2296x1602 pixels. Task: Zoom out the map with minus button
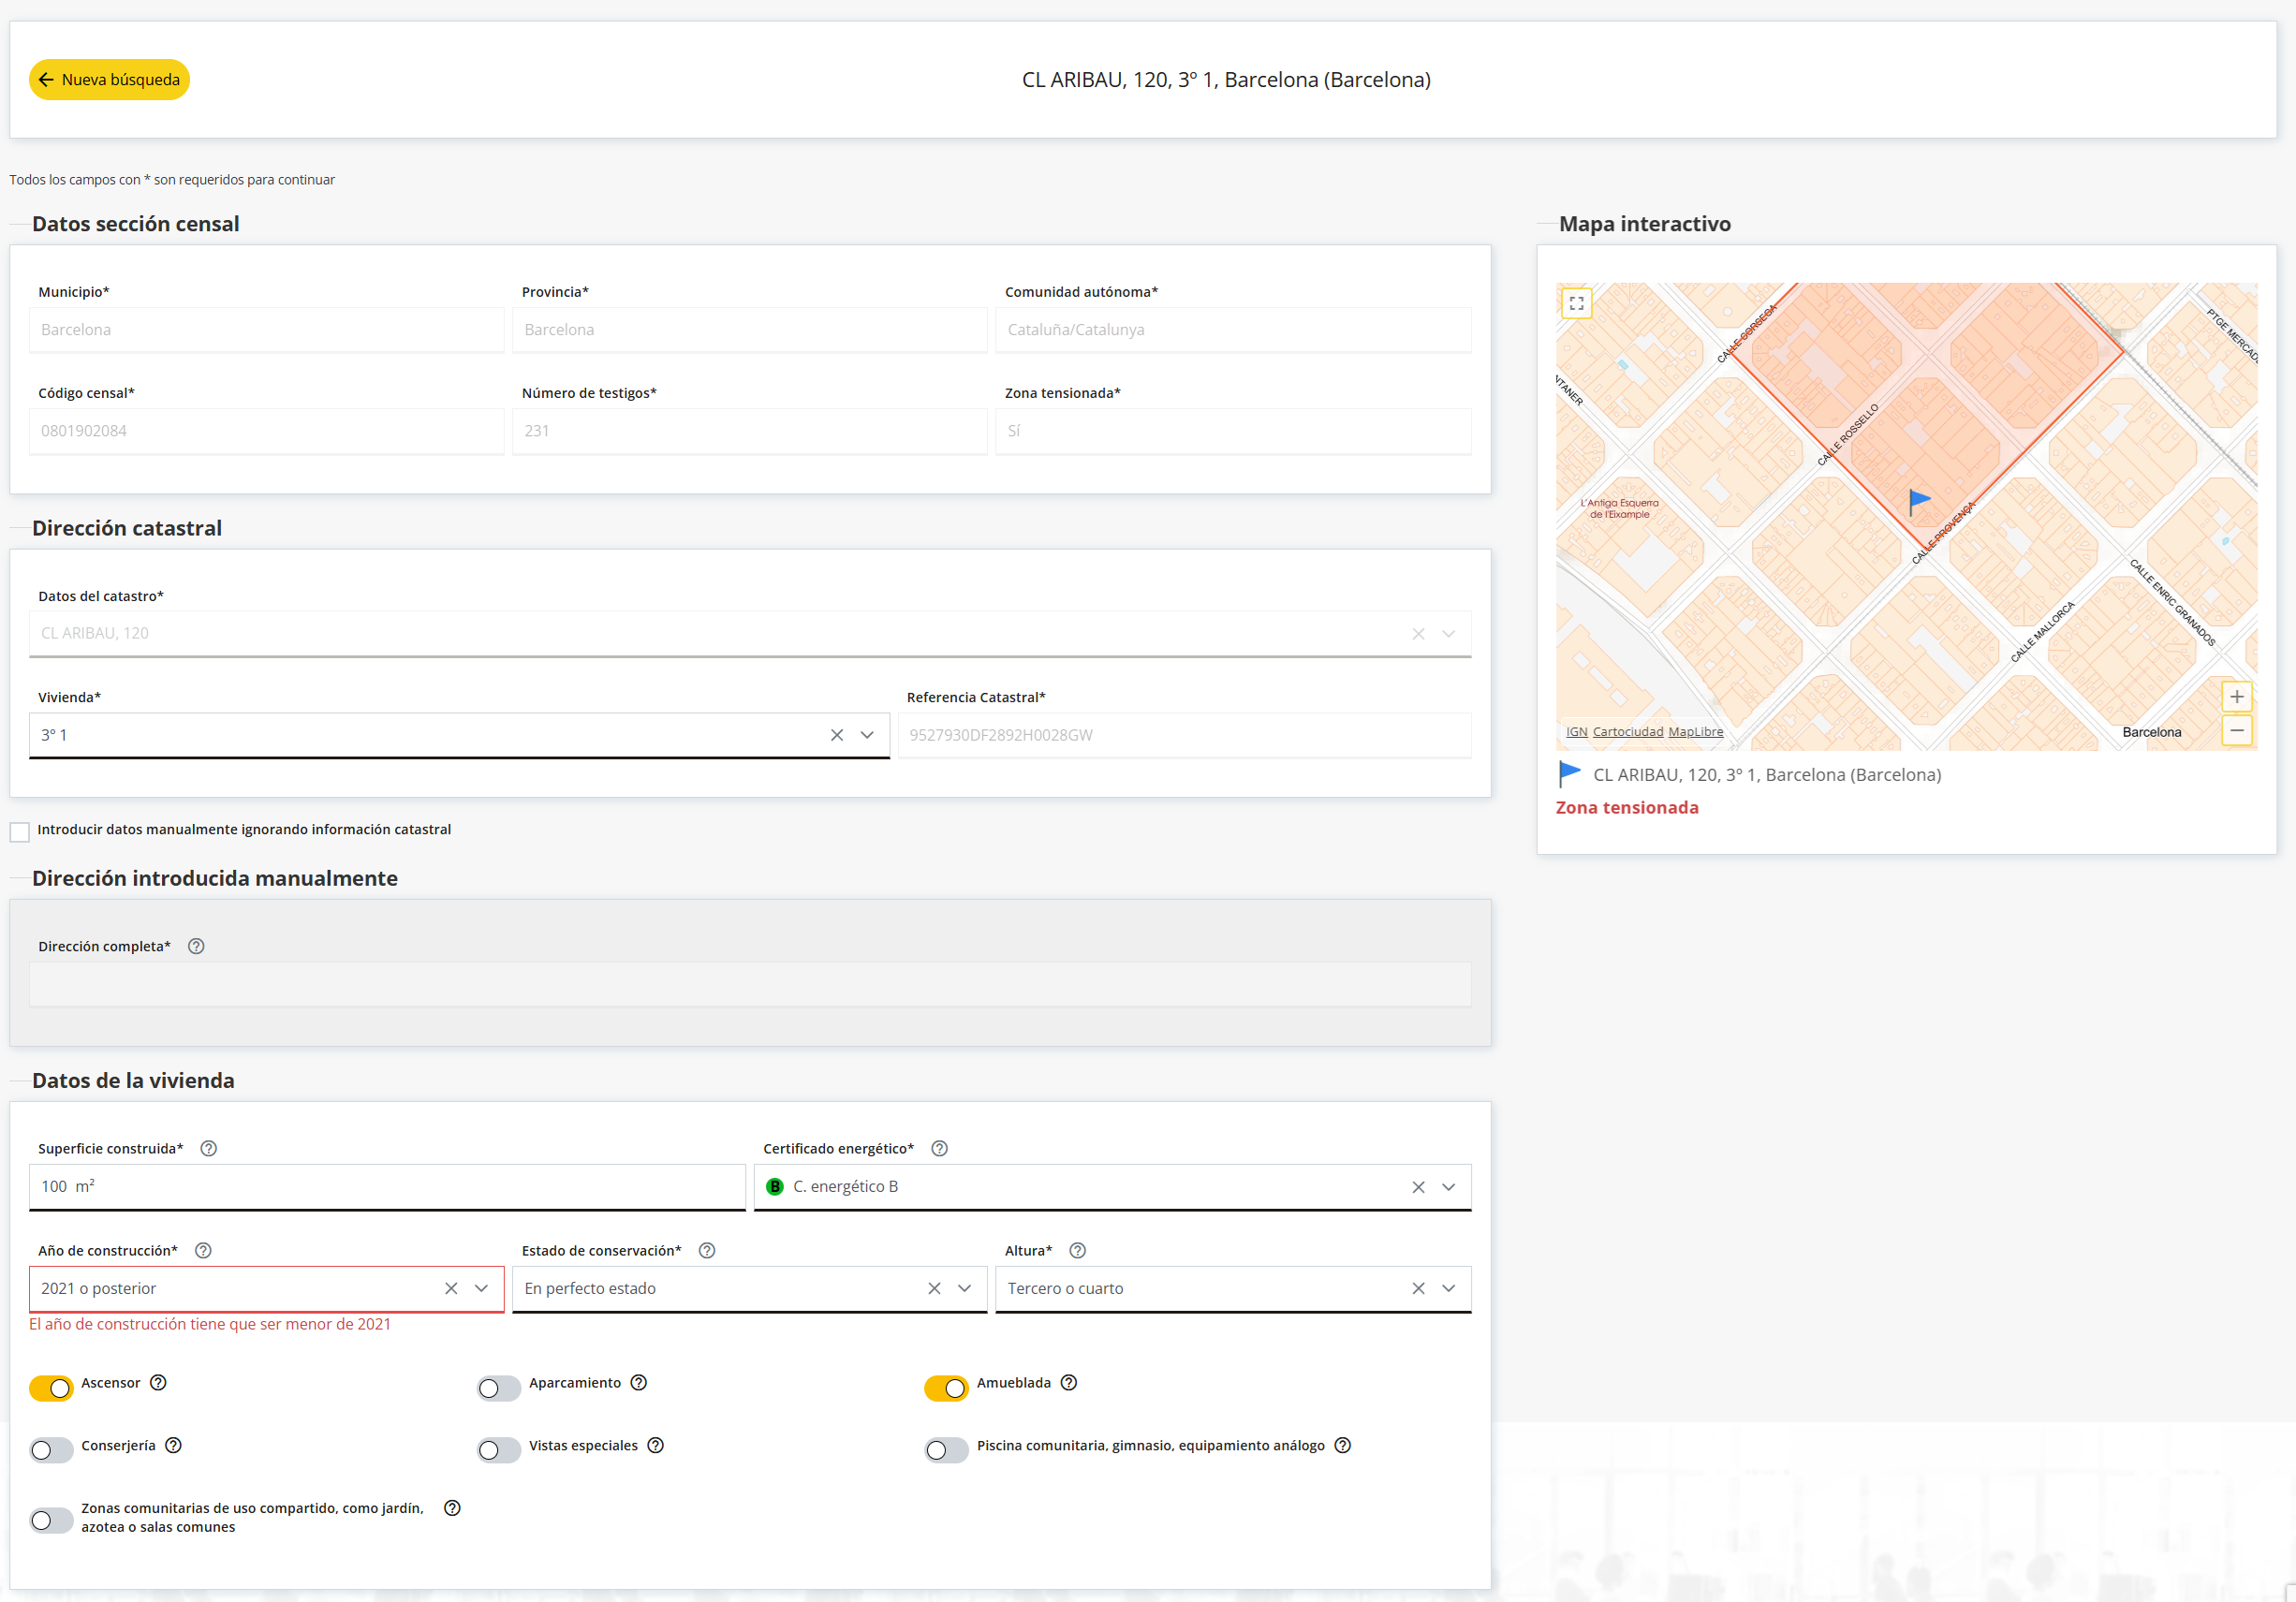[2236, 731]
